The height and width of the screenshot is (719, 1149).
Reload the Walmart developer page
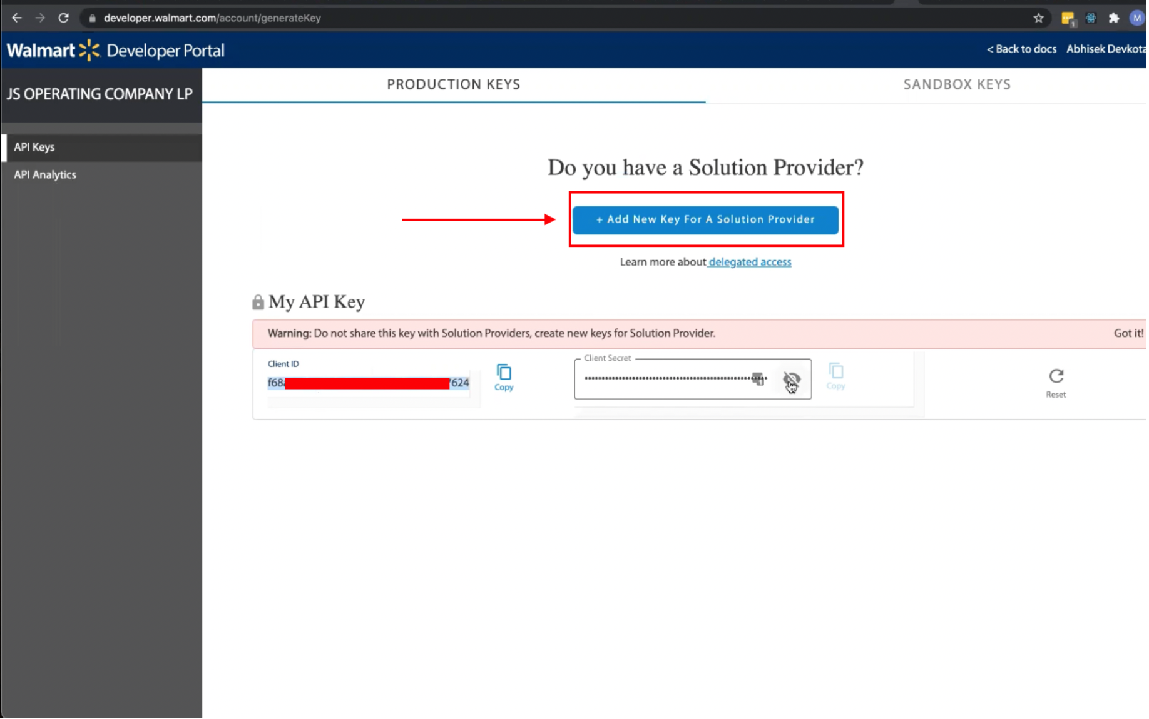coord(63,18)
